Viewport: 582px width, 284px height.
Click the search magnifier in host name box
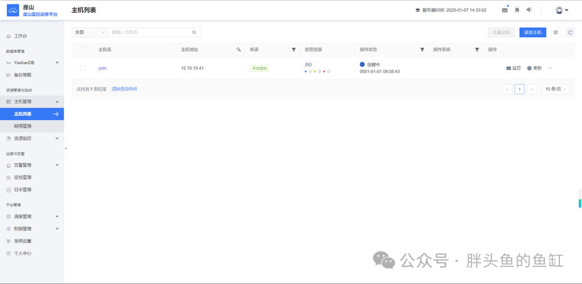point(194,32)
